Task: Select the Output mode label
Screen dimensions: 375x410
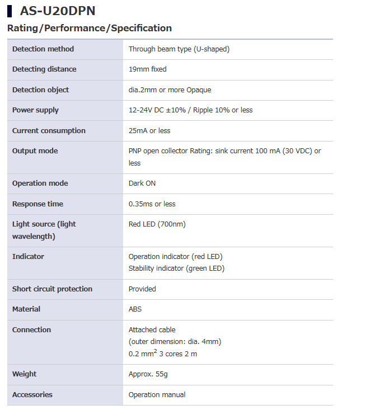Action: [35, 151]
